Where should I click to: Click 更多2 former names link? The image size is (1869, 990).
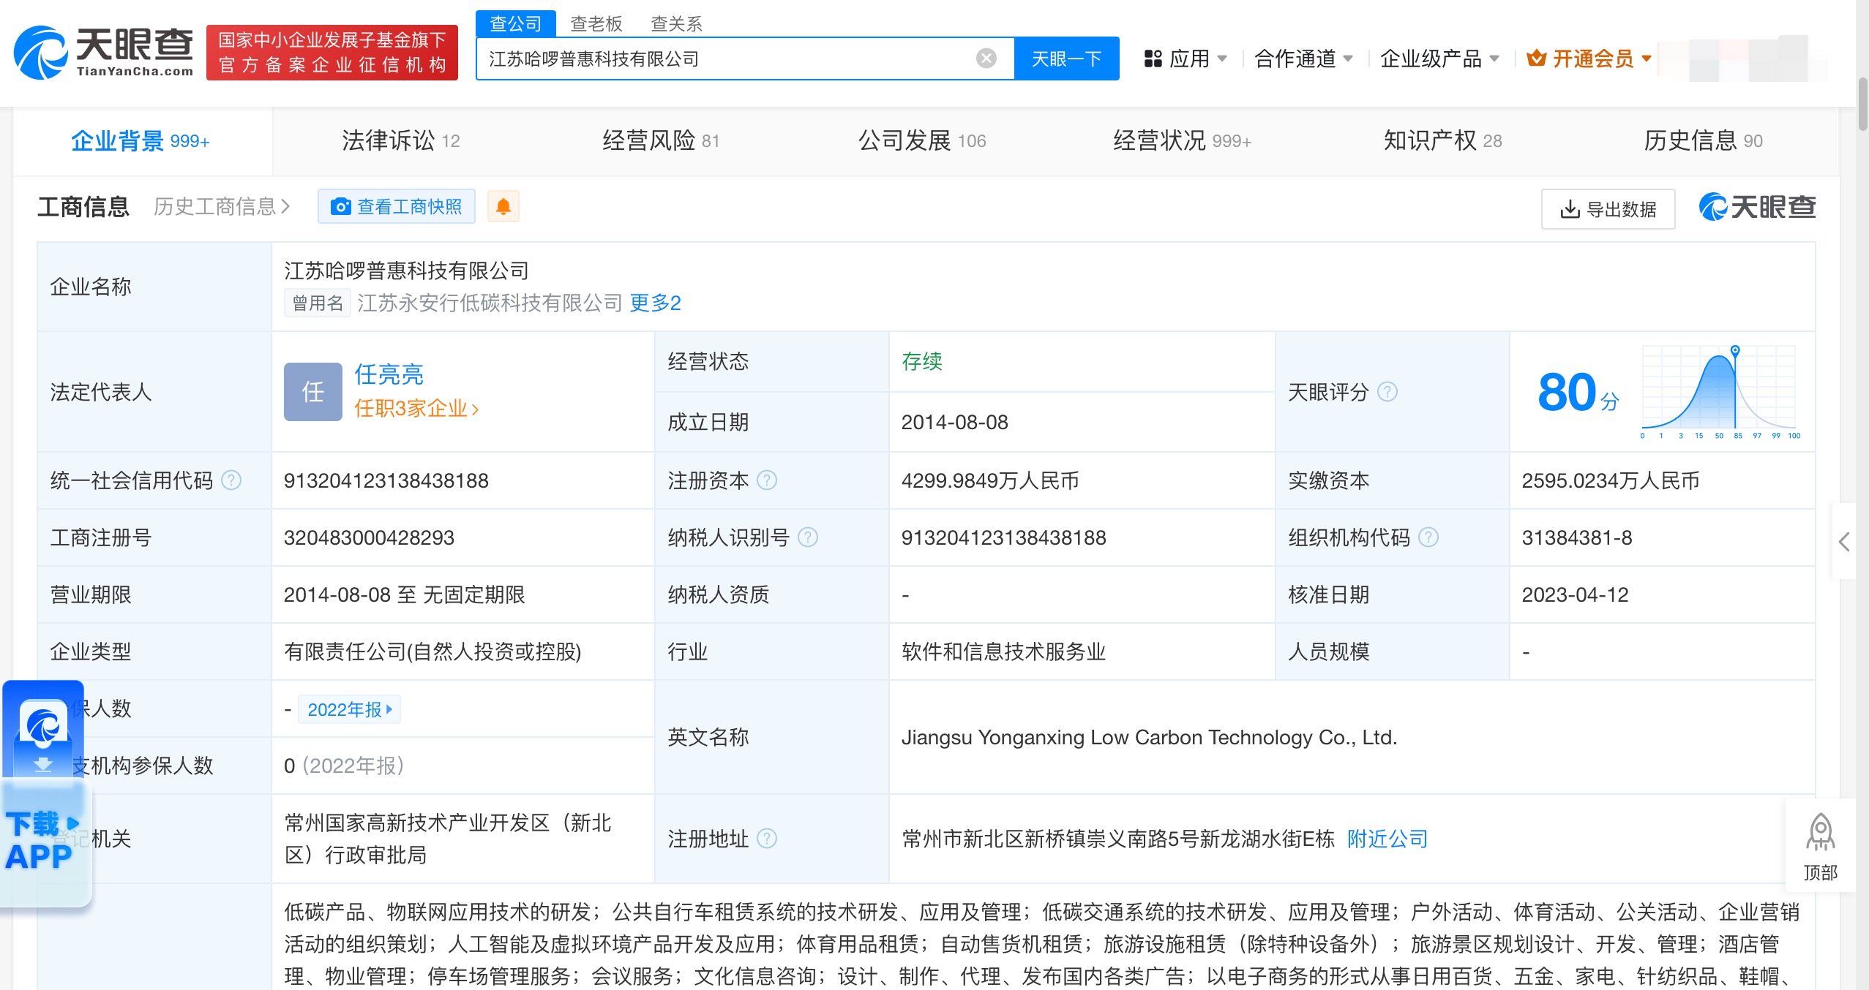[x=655, y=303]
